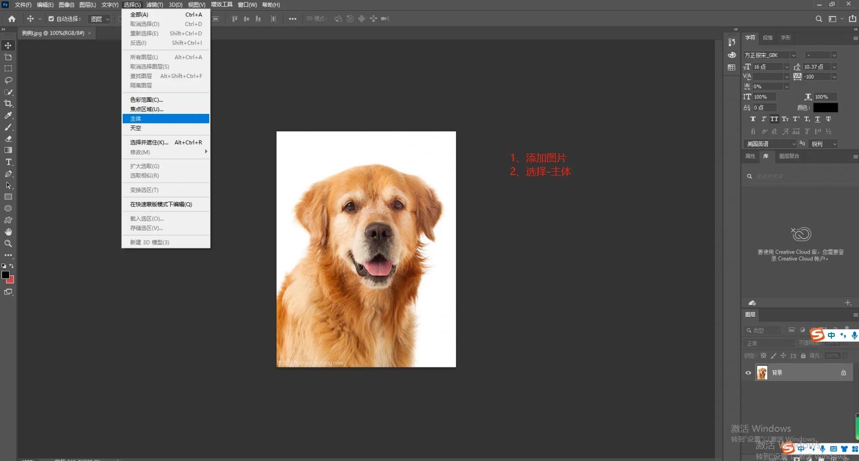Click the Home icon in options bar
Screen dimensions: 859x461
(x=12, y=19)
